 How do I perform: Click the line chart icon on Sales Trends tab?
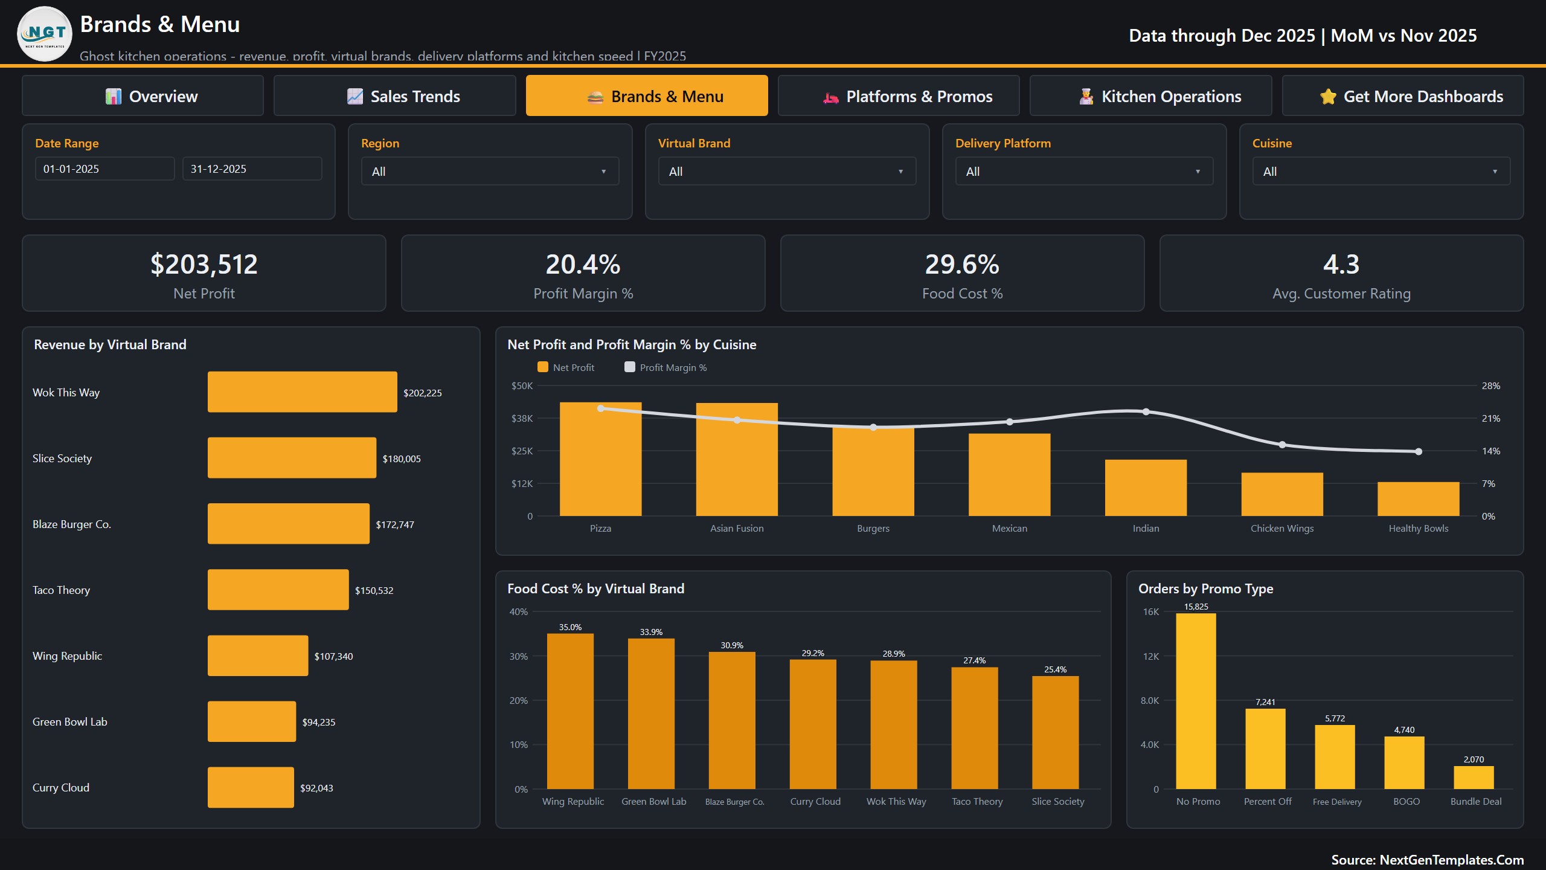(x=355, y=97)
